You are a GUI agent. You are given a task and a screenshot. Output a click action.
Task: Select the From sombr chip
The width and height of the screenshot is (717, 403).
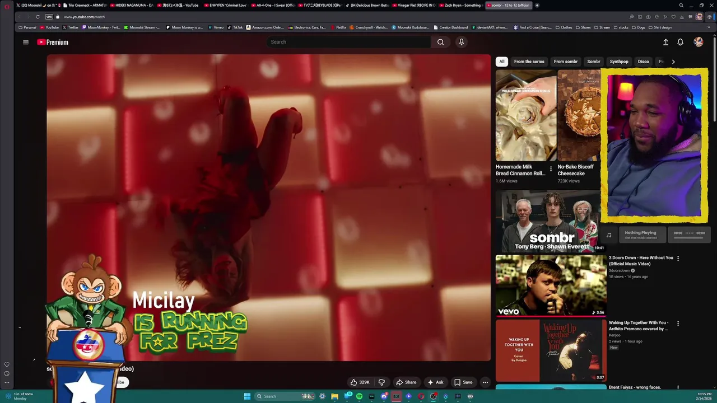click(x=565, y=62)
